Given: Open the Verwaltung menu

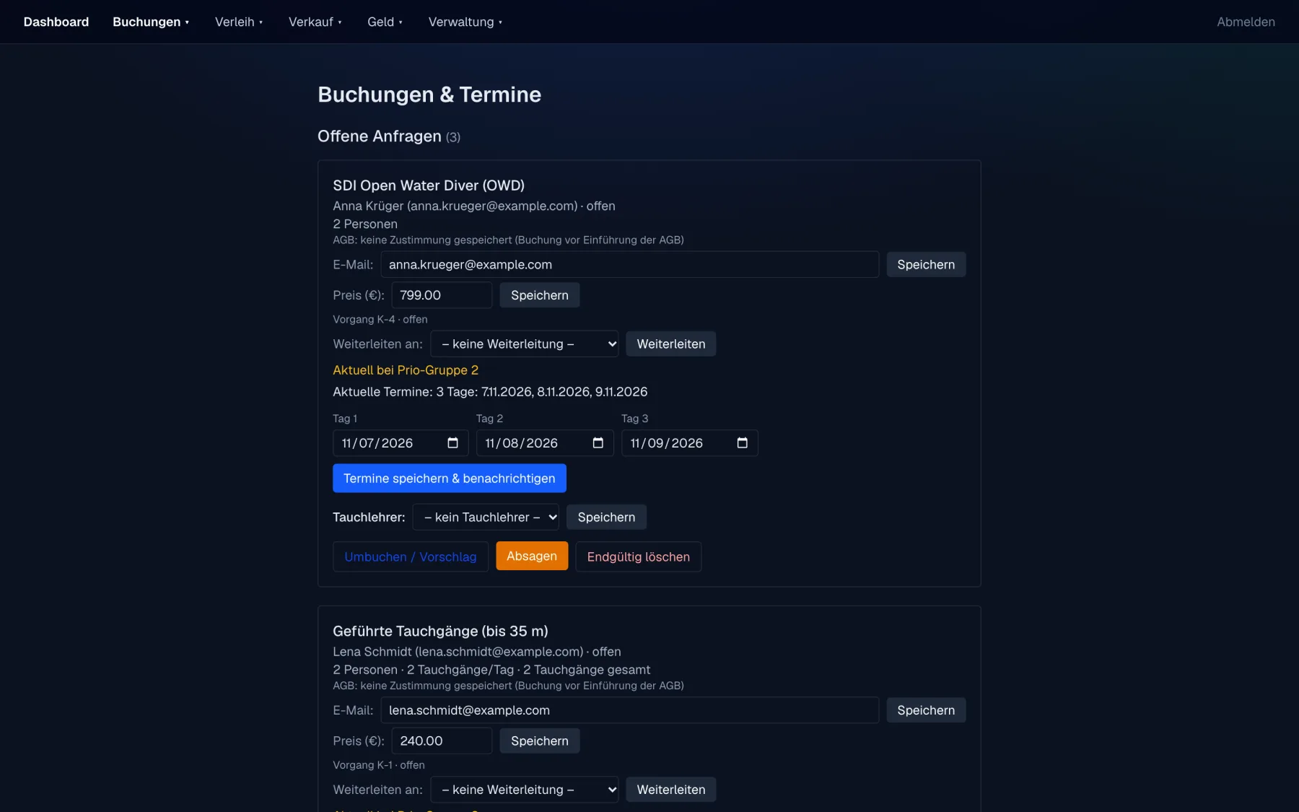Looking at the screenshot, I should pyautogui.click(x=465, y=22).
